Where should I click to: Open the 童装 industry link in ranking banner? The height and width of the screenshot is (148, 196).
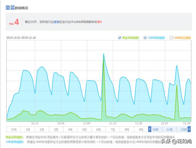coord(56,22)
